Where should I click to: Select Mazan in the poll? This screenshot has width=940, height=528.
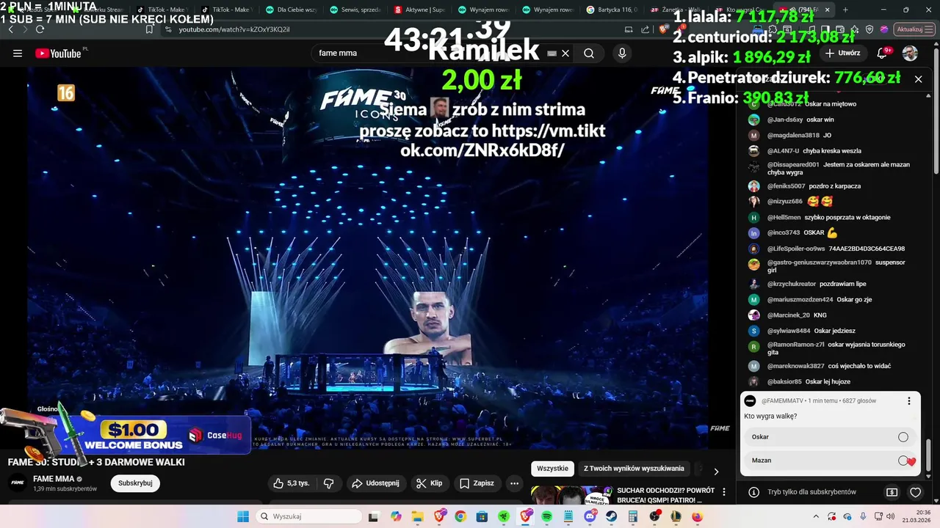coord(831,461)
